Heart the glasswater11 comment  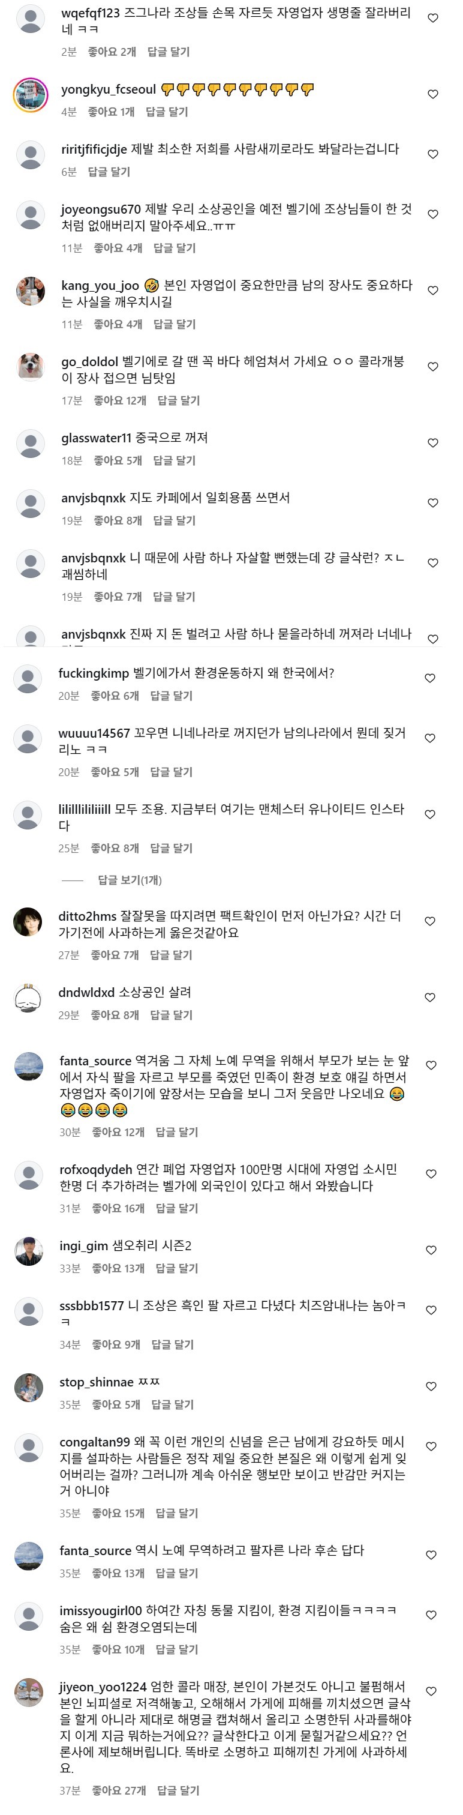click(x=433, y=443)
